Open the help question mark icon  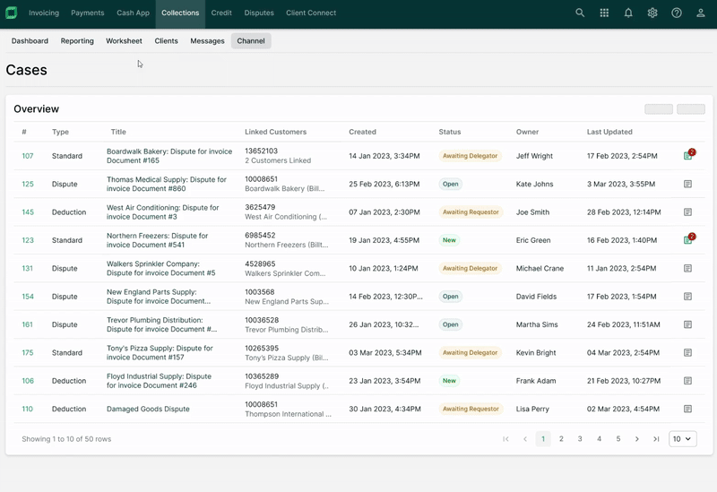click(x=677, y=13)
